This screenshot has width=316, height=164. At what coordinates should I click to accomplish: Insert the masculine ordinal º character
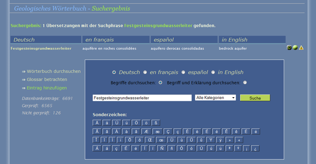(238, 149)
